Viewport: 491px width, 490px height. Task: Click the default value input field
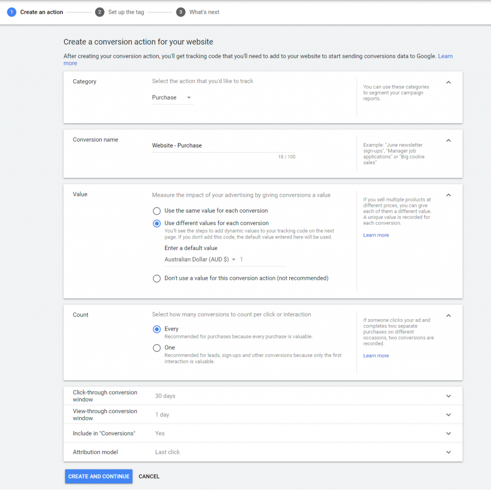263,260
